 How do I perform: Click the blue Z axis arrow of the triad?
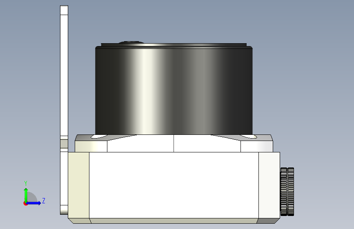coord(34,203)
